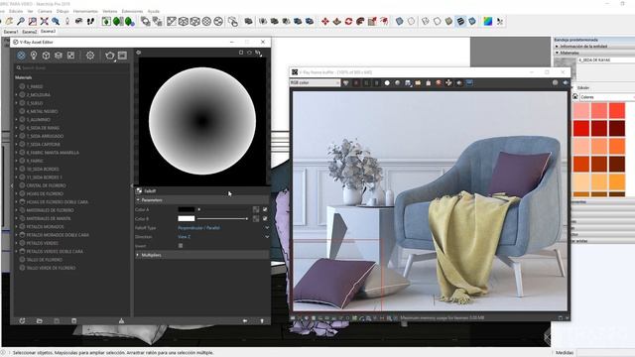Click the red Rotate tool in SketchUp toolbar
Viewport: 635px width, 357px height.
(348, 22)
